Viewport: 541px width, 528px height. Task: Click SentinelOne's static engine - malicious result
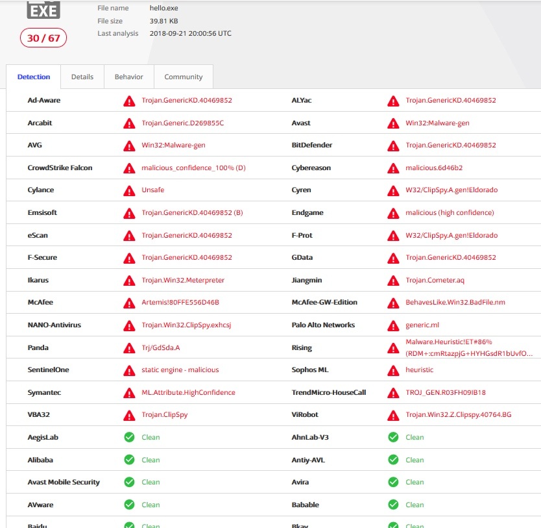click(180, 370)
